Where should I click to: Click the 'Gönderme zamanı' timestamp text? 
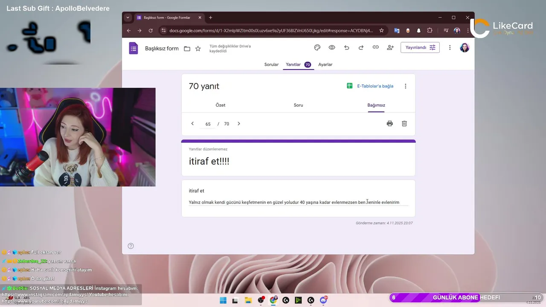(x=384, y=223)
